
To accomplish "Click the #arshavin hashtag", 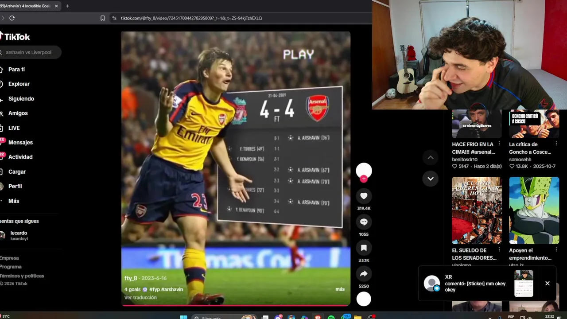I will tap(172, 289).
